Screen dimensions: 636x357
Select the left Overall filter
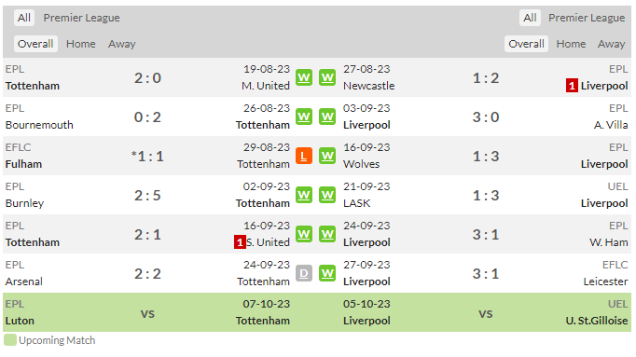pos(35,44)
